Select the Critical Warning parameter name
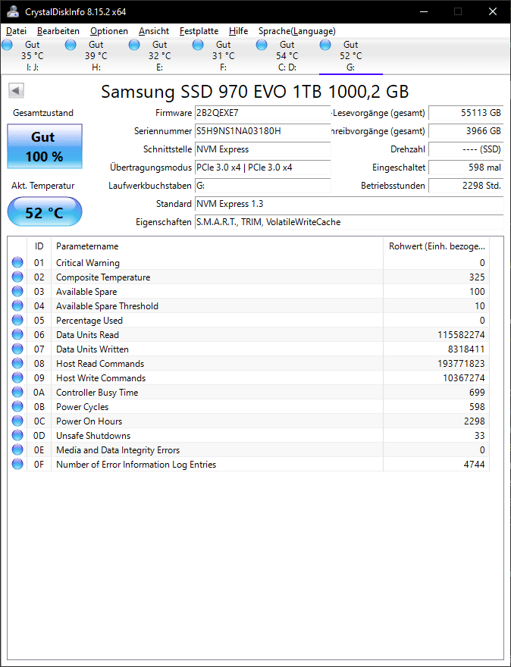Screen dimensions: 511x667 (x=88, y=263)
